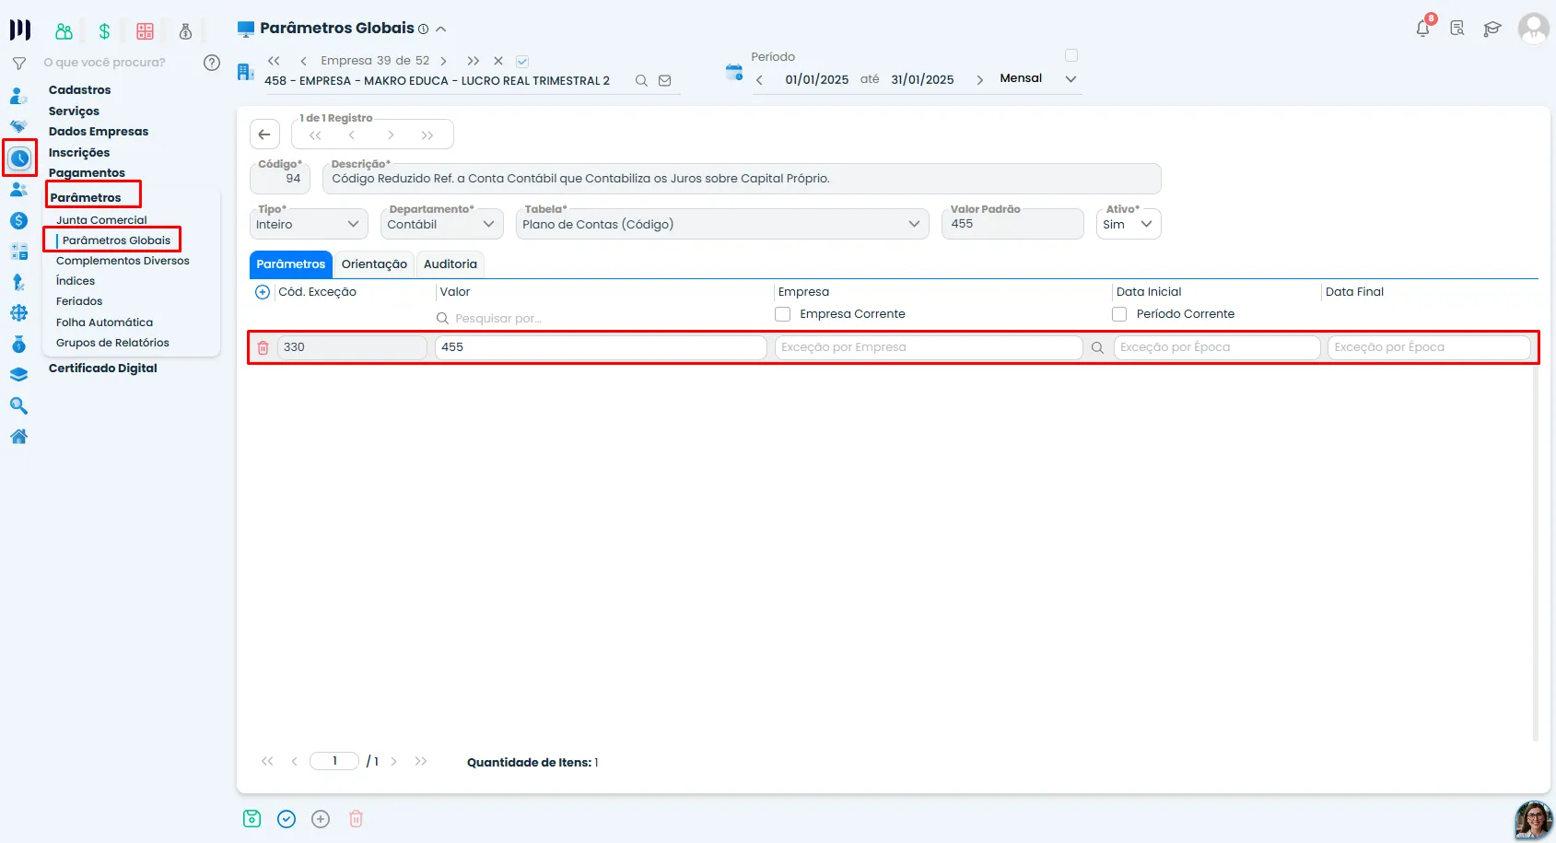The image size is (1556, 843).
Task: Click Exceção por Empresa input field
Action: [x=929, y=347]
